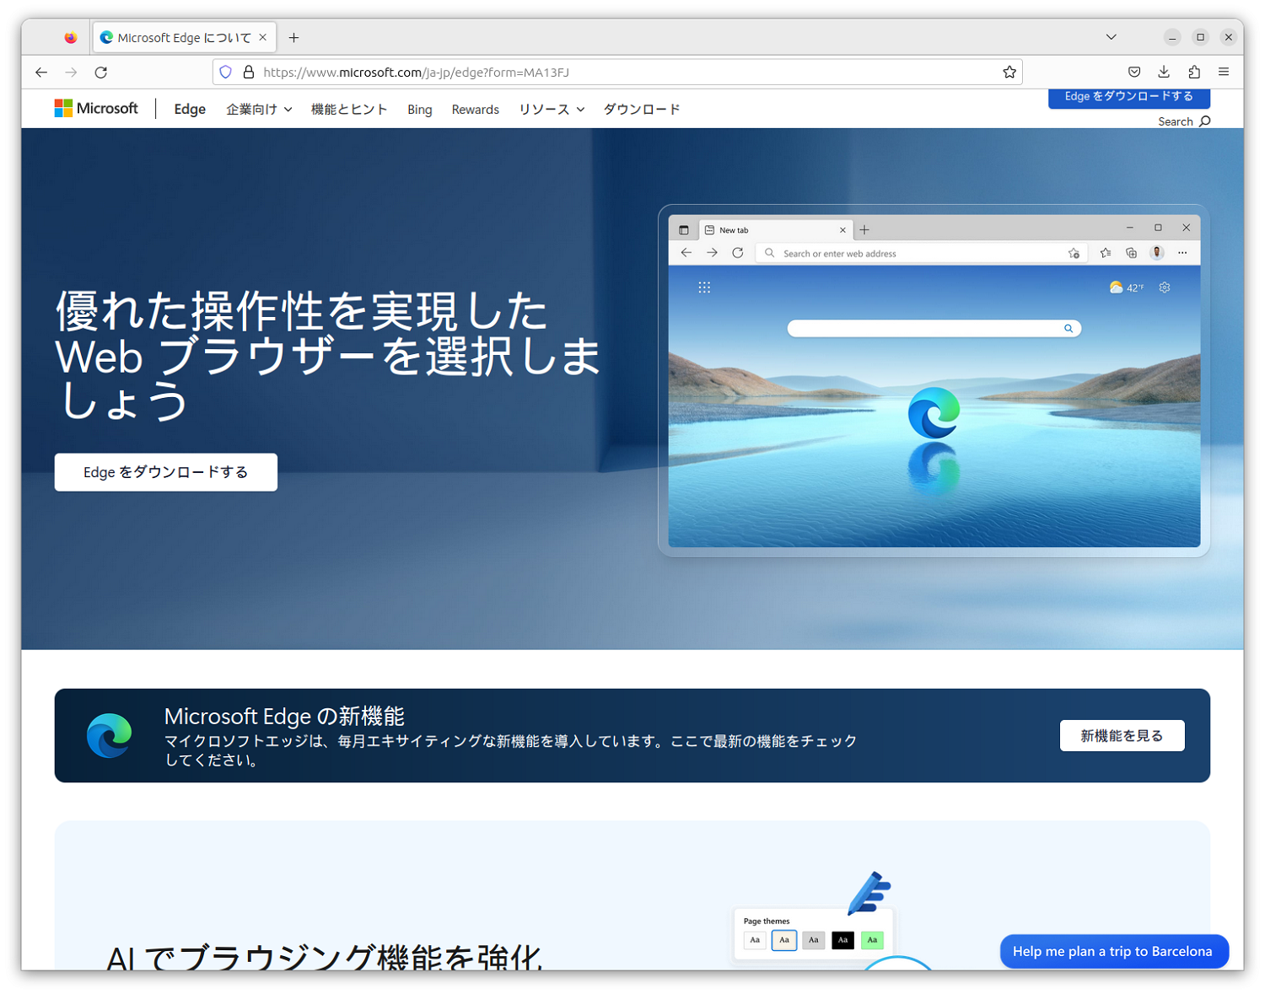The width and height of the screenshot is (1265, 994).
Task: Expand the 企業向け dropdown menu
Action: (x=259, y=110)
